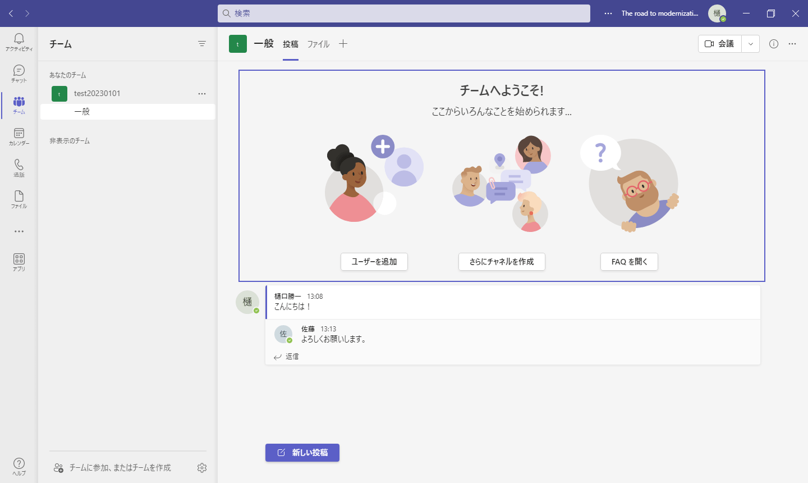Viewport: 808px width, 483px height.
Task: Open team management settings gear icon
Action: [x=202, y=468]
